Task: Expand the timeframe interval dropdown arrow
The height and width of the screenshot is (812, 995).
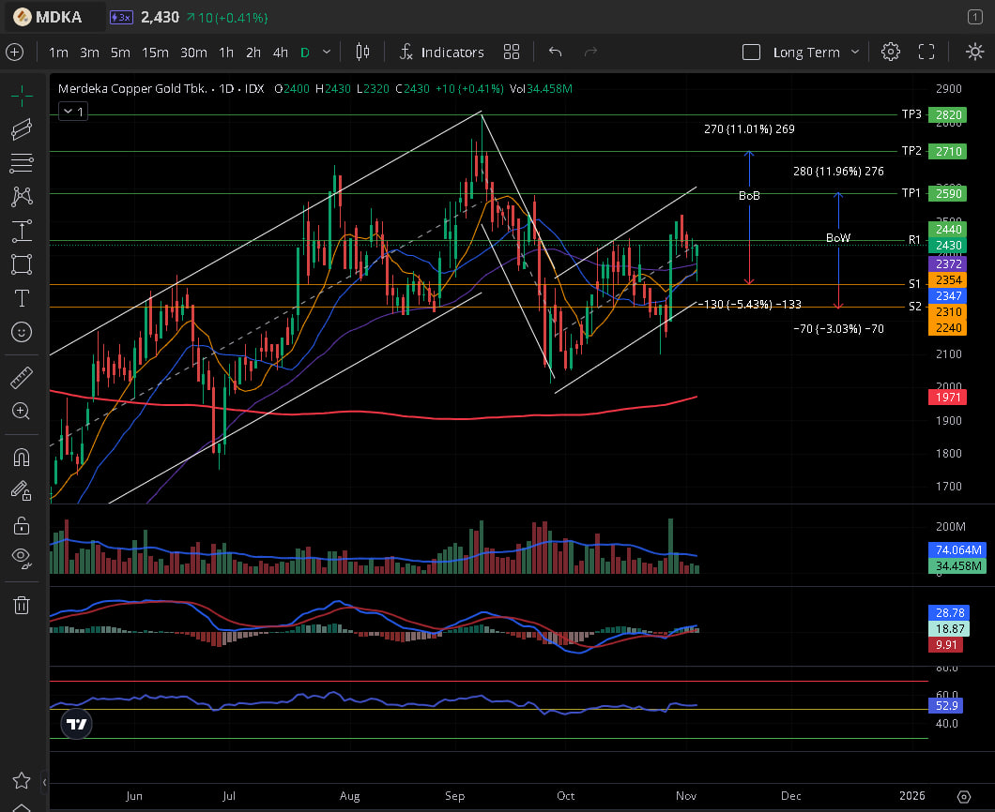Action: click(327, 53)
